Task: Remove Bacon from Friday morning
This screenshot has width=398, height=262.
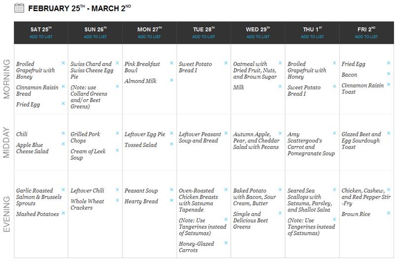Action: click(x=388, y=74)
